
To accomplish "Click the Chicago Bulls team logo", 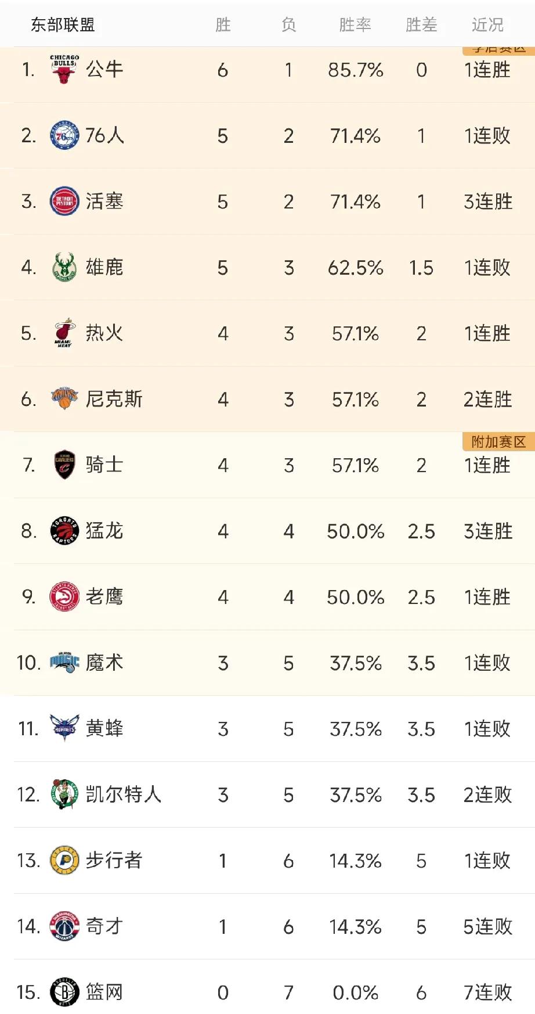I will tap(64, 69).
